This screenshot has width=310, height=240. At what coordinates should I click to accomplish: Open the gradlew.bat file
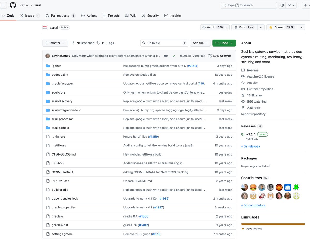click(x=60, y=225)
